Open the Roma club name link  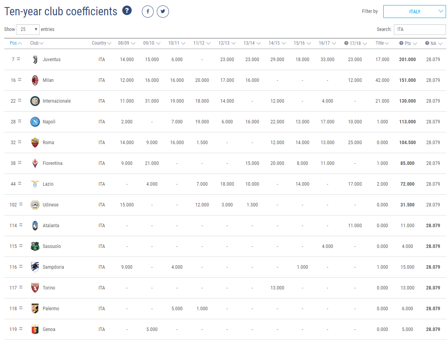tap(48, 143)
